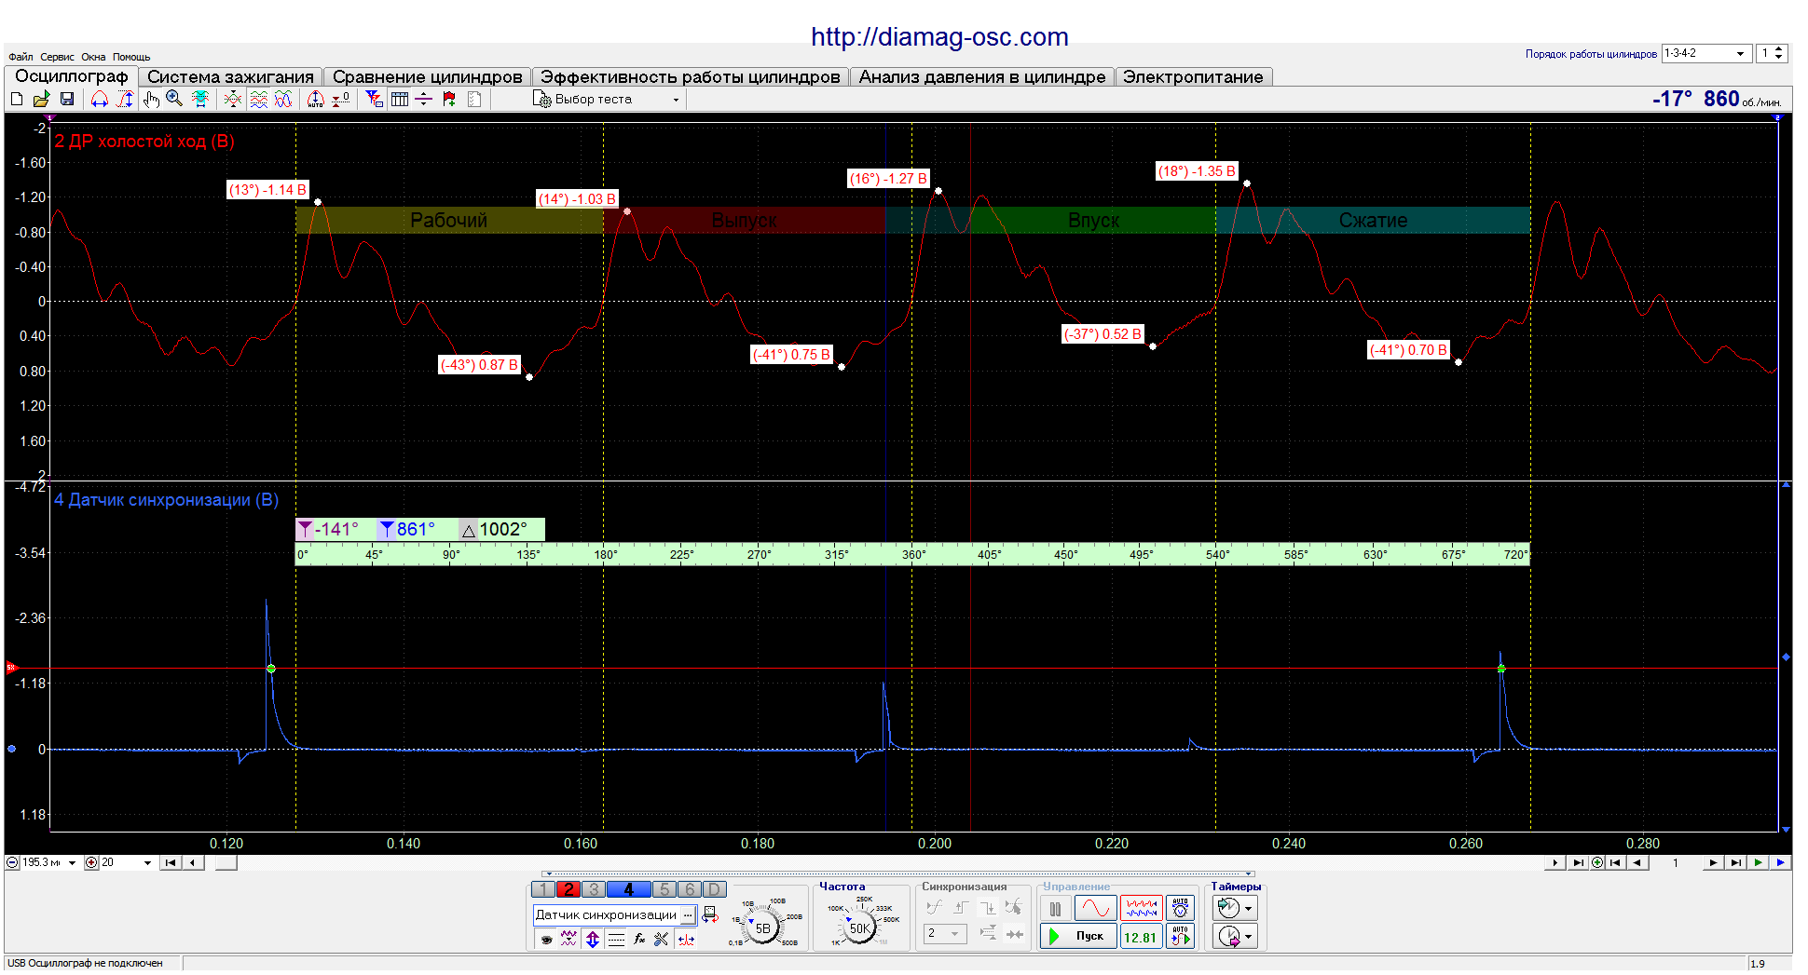Select the vertical measurement cursor tool
This screenshot has width=1808, height=975.
tap(125, 99)
